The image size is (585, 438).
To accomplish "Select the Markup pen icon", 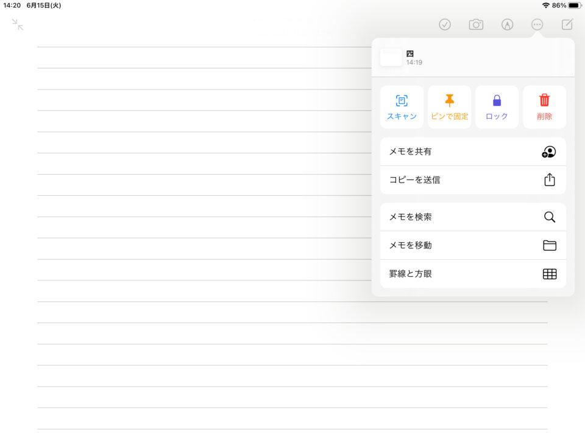I will (507, 25).
